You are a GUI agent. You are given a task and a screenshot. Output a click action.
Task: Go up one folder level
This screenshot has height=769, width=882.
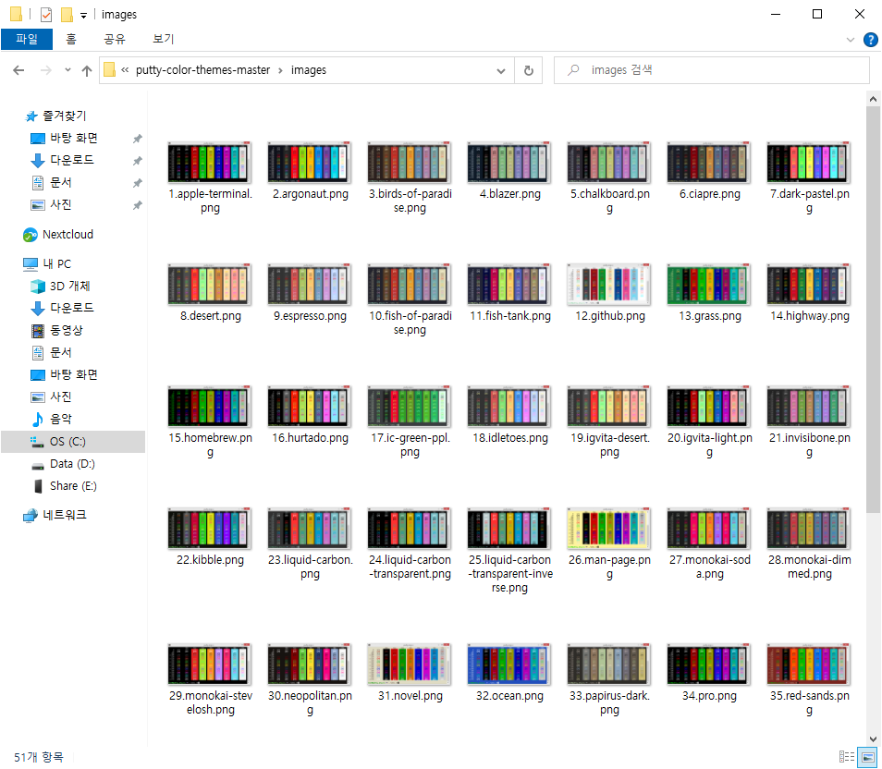[87, 70]
